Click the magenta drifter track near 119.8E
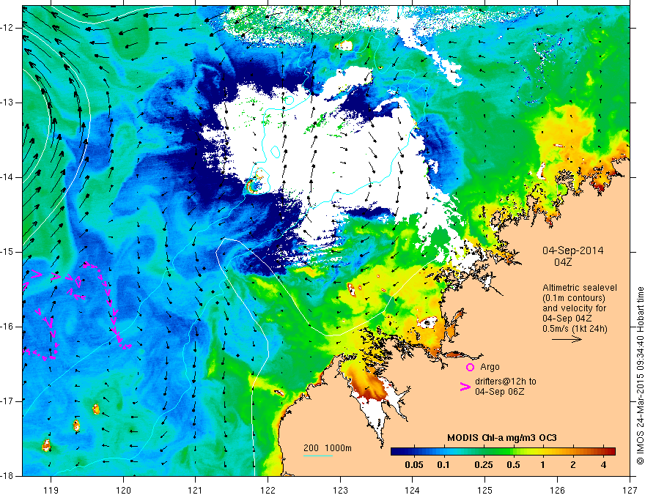The image size is (645, 498). [x=108, y=304]
